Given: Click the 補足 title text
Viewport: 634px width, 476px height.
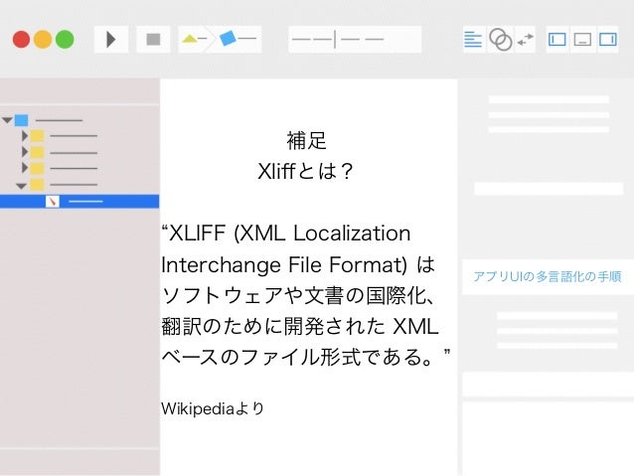Looking at the screenshot, I should [x=306, y=140].
